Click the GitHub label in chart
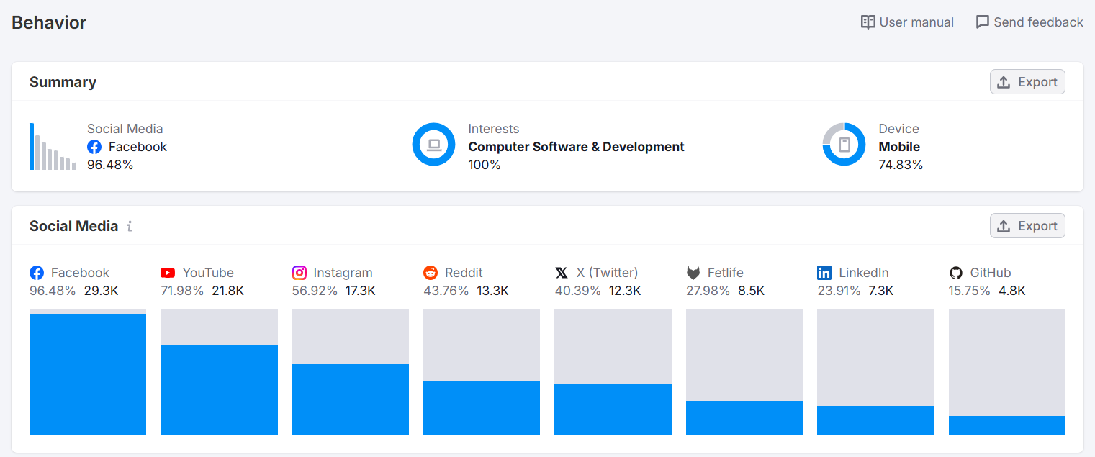1095x457 pixels. [x=991, y=273]
